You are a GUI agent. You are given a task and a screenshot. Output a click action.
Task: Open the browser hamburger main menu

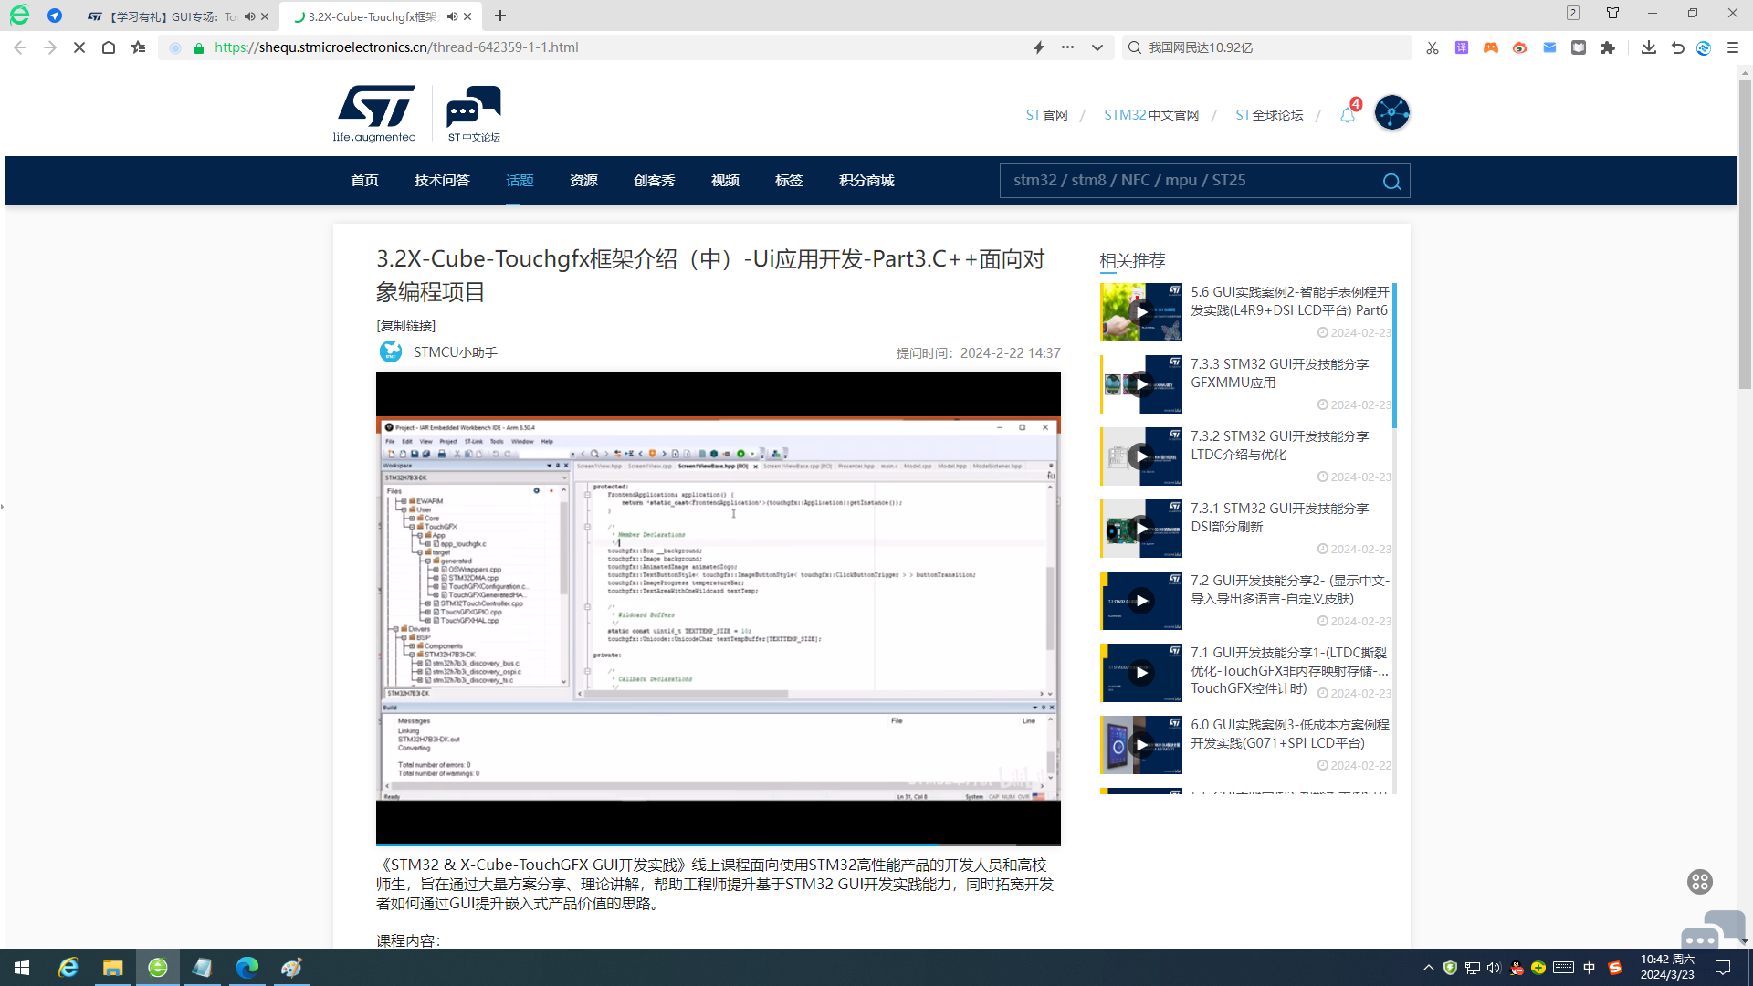pos(1733,47)
